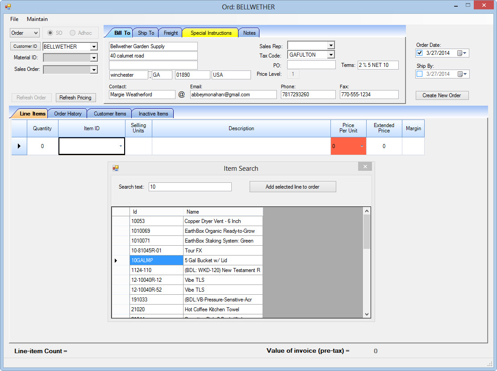
Task: Select the Bill To tab
Action: (122, 33)
